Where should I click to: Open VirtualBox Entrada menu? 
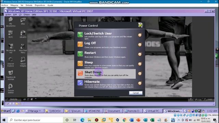[29, 5]
